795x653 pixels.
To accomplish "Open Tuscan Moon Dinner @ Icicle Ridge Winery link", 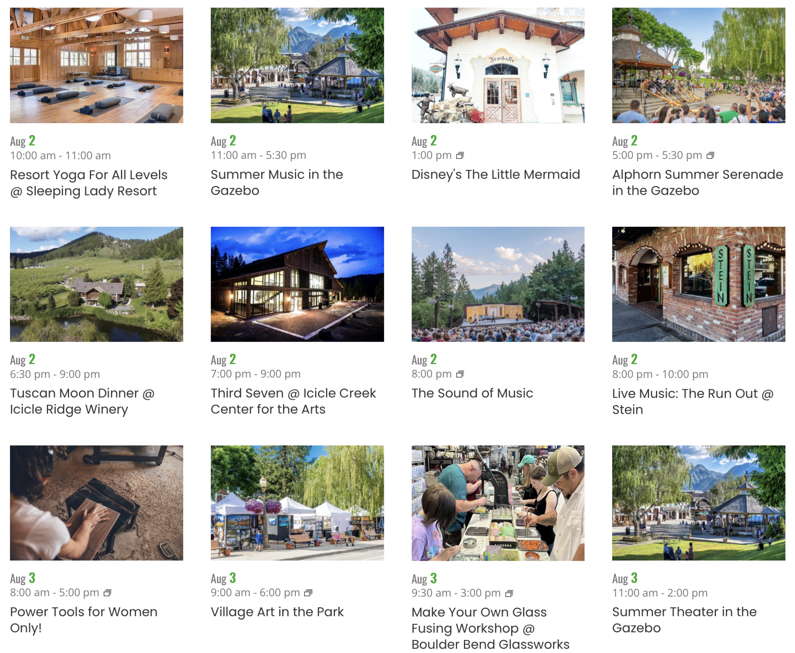I will tap(82, 401).
